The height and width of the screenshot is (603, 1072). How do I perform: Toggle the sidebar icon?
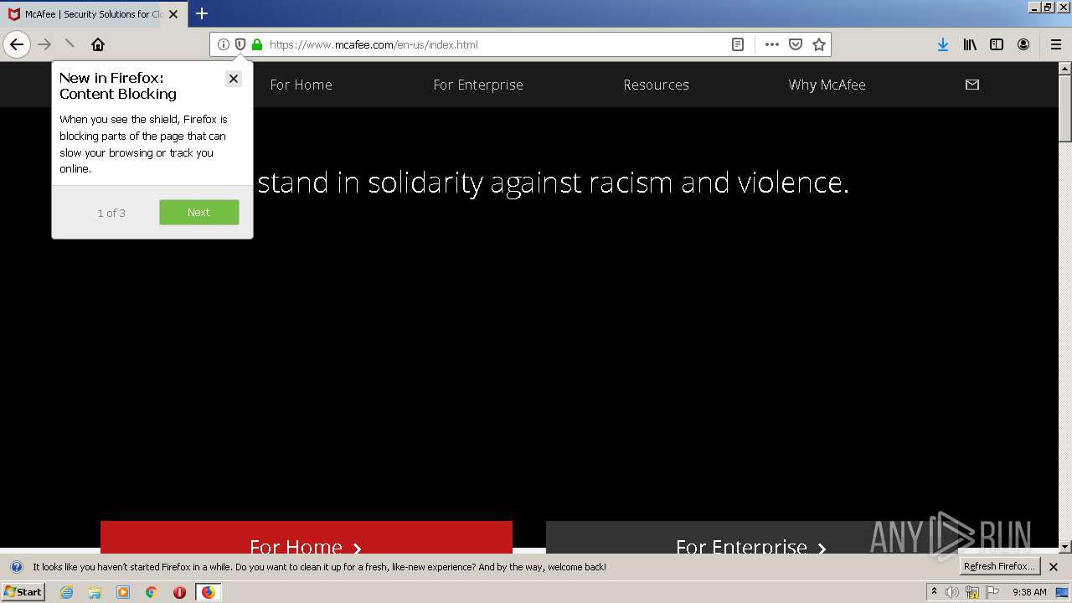coord(997,44)
